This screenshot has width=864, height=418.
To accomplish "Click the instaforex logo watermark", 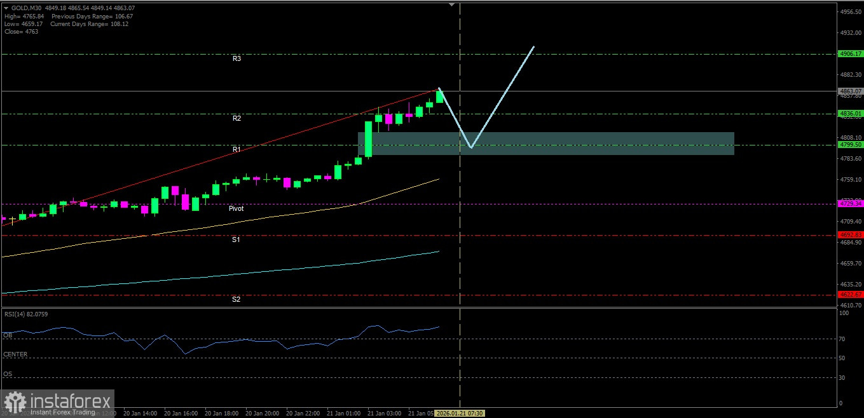I will 58,403.
